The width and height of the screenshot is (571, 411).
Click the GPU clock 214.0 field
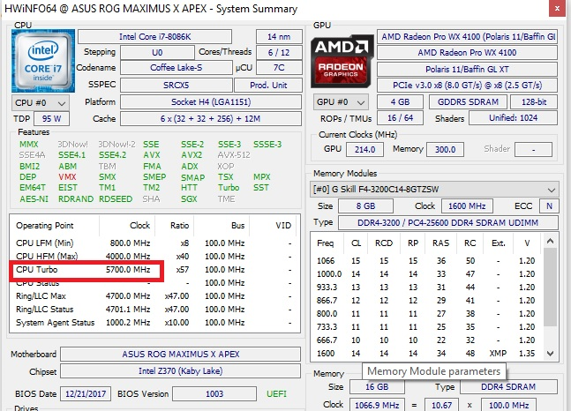[x=364, y=150]
